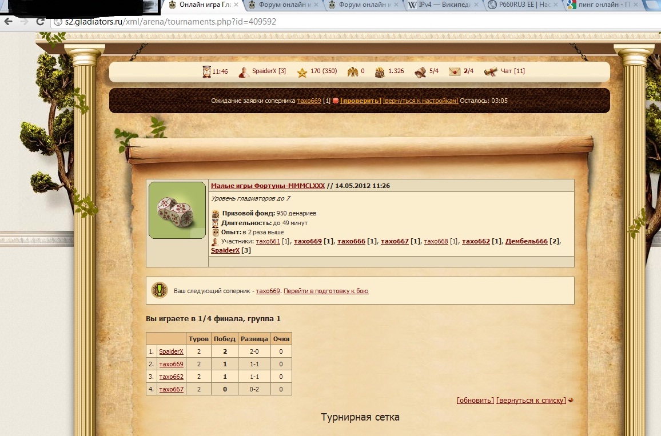Click the horn icon next to 5/4
Screen dimensions: 661x436
point(421,71)
